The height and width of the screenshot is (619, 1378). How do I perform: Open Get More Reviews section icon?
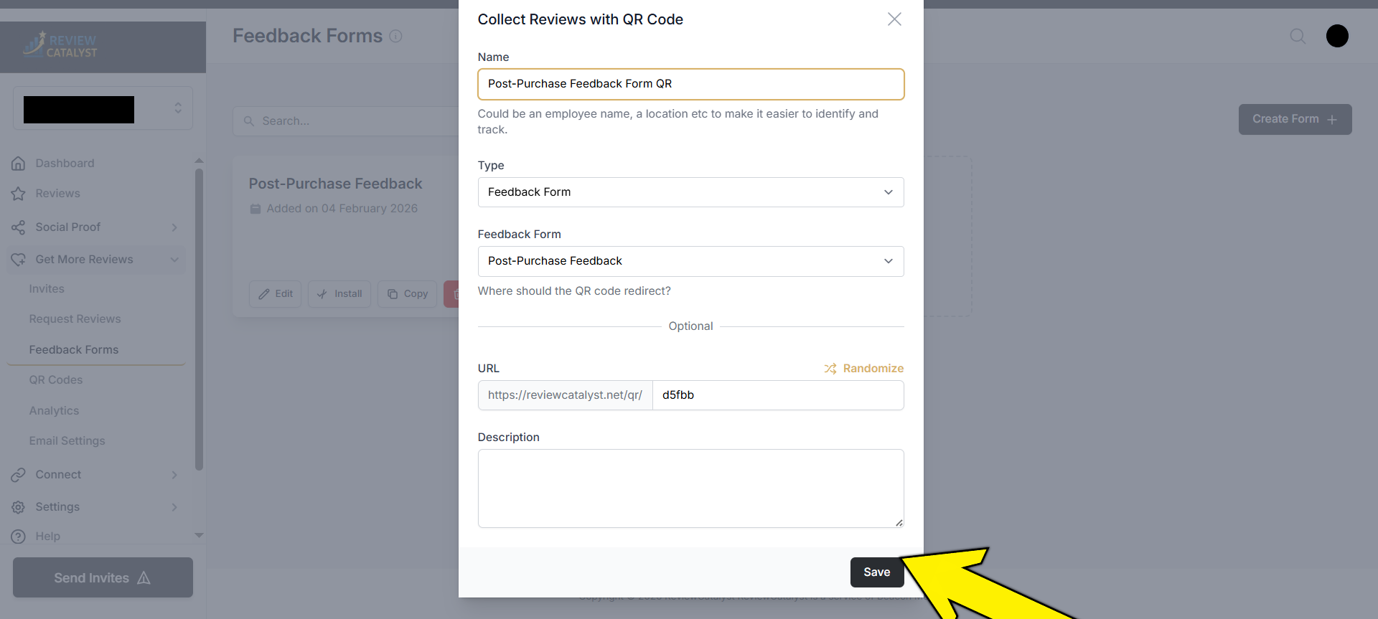tap(19, 260)
